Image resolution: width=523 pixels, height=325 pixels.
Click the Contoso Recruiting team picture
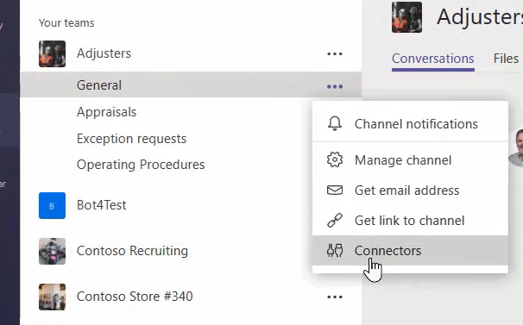(x=52, y=251)
